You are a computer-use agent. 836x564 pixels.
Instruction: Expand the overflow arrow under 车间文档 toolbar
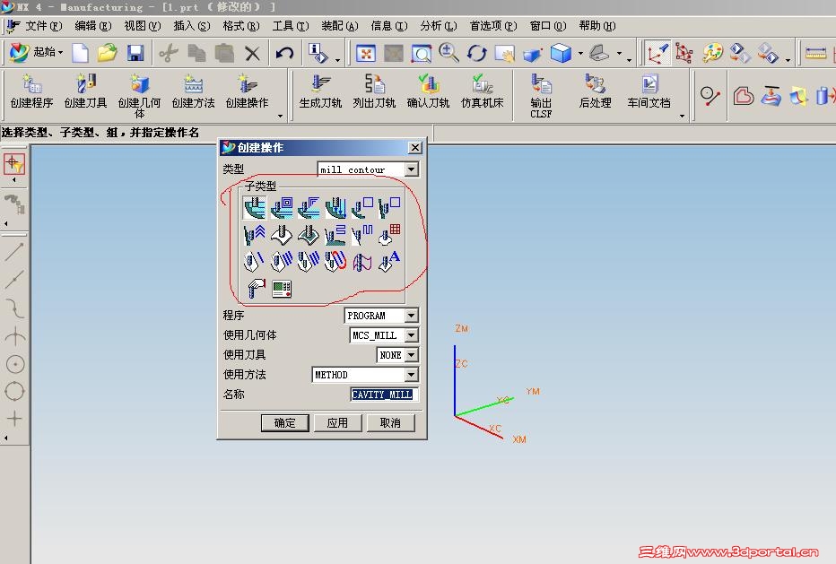pos(682,116)
